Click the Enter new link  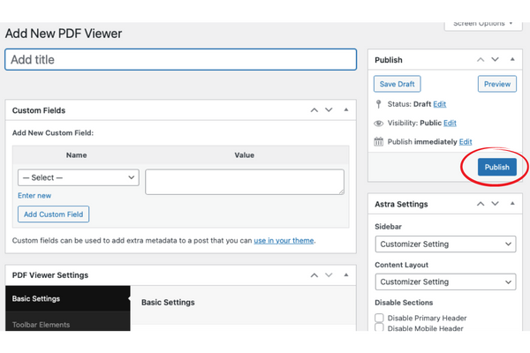tap(34, 196)
